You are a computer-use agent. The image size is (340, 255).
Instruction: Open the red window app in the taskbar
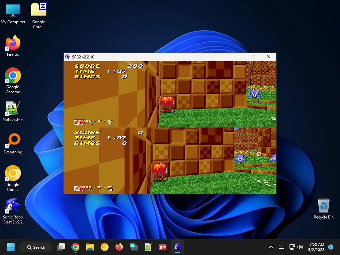(163, 247)
